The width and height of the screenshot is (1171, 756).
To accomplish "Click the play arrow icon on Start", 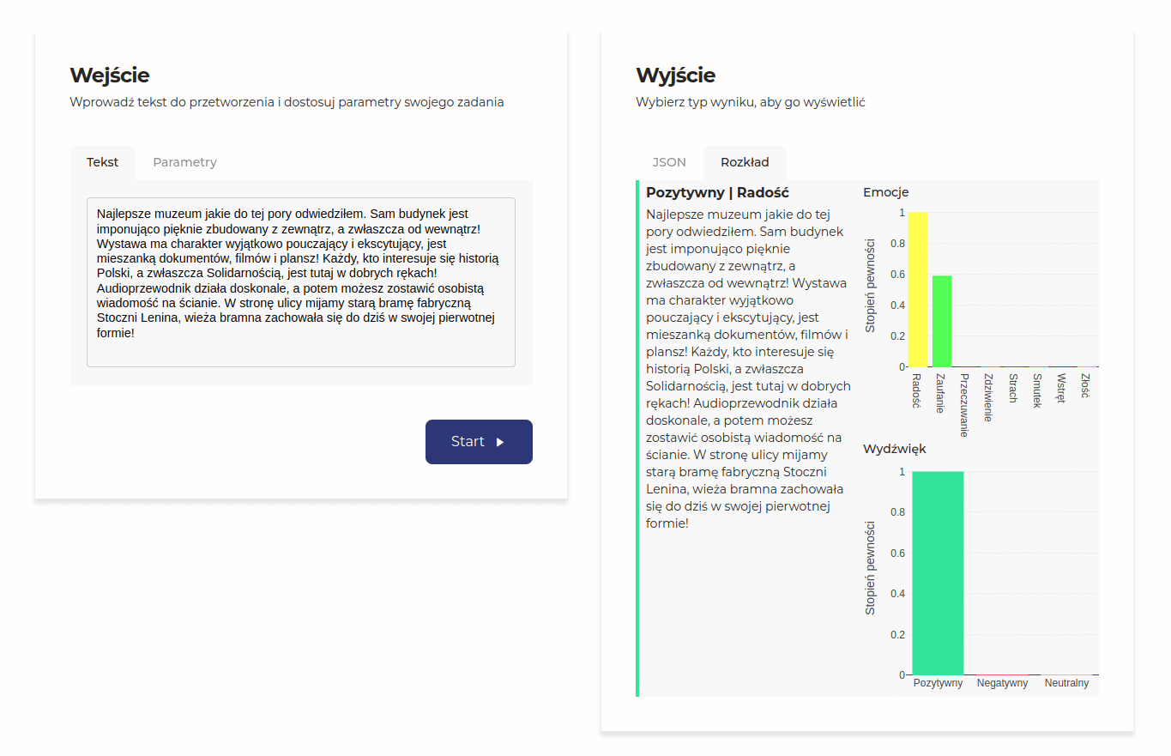I will [x=500, y=442].
